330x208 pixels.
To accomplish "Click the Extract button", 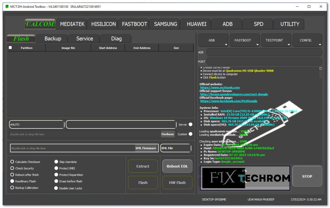I will click(x=143, y=166).
